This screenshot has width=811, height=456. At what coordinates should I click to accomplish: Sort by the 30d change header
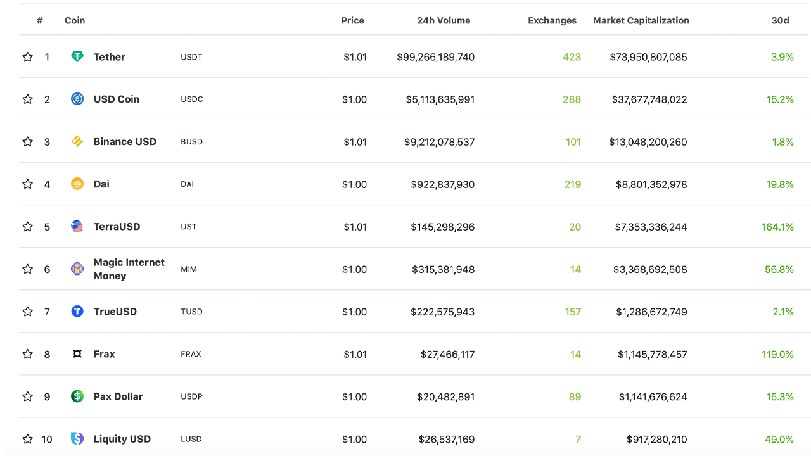[x=781, y=20]
